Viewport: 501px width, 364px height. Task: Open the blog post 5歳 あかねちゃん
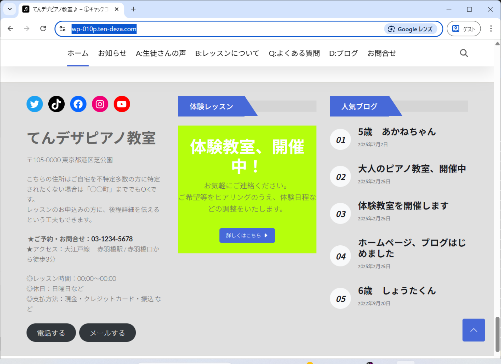point(397,132)
